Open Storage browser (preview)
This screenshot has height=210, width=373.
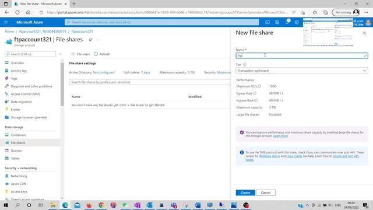(29, 117)
